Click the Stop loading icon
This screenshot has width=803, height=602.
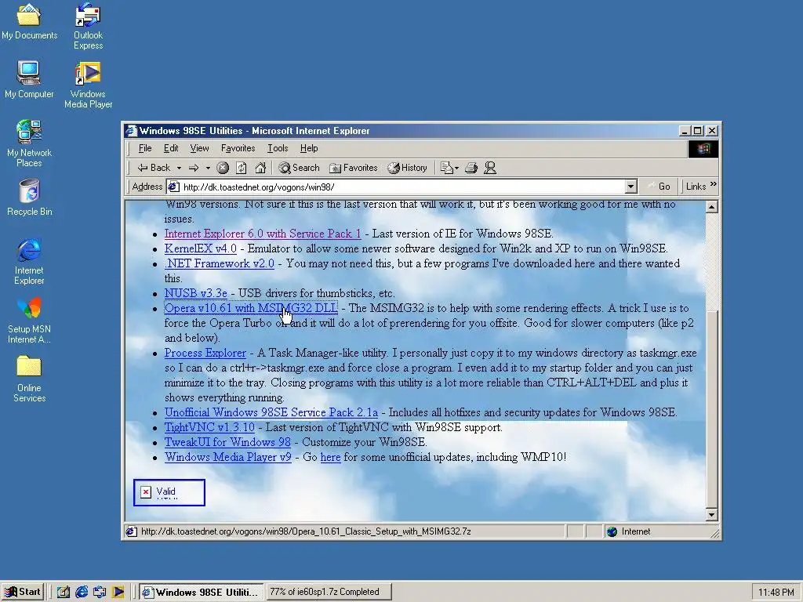point(223,168)
